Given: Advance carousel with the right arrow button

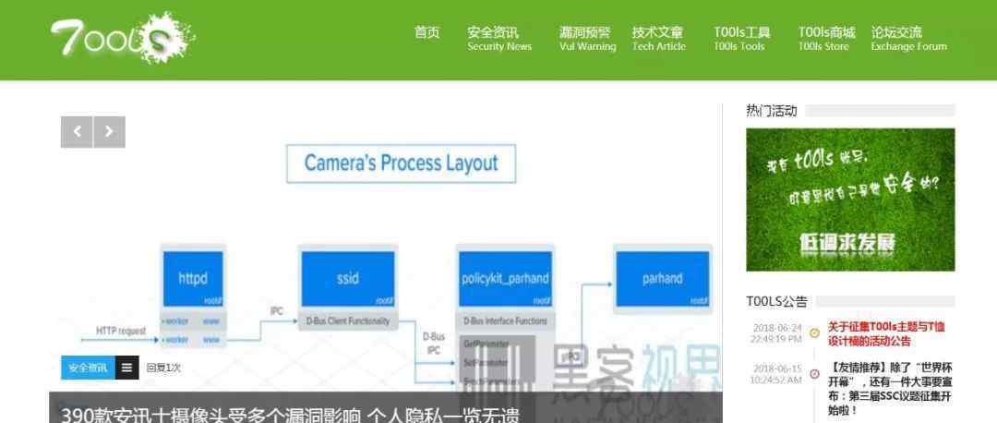Looking at the screenshot, I should click(x=109, y=132).
